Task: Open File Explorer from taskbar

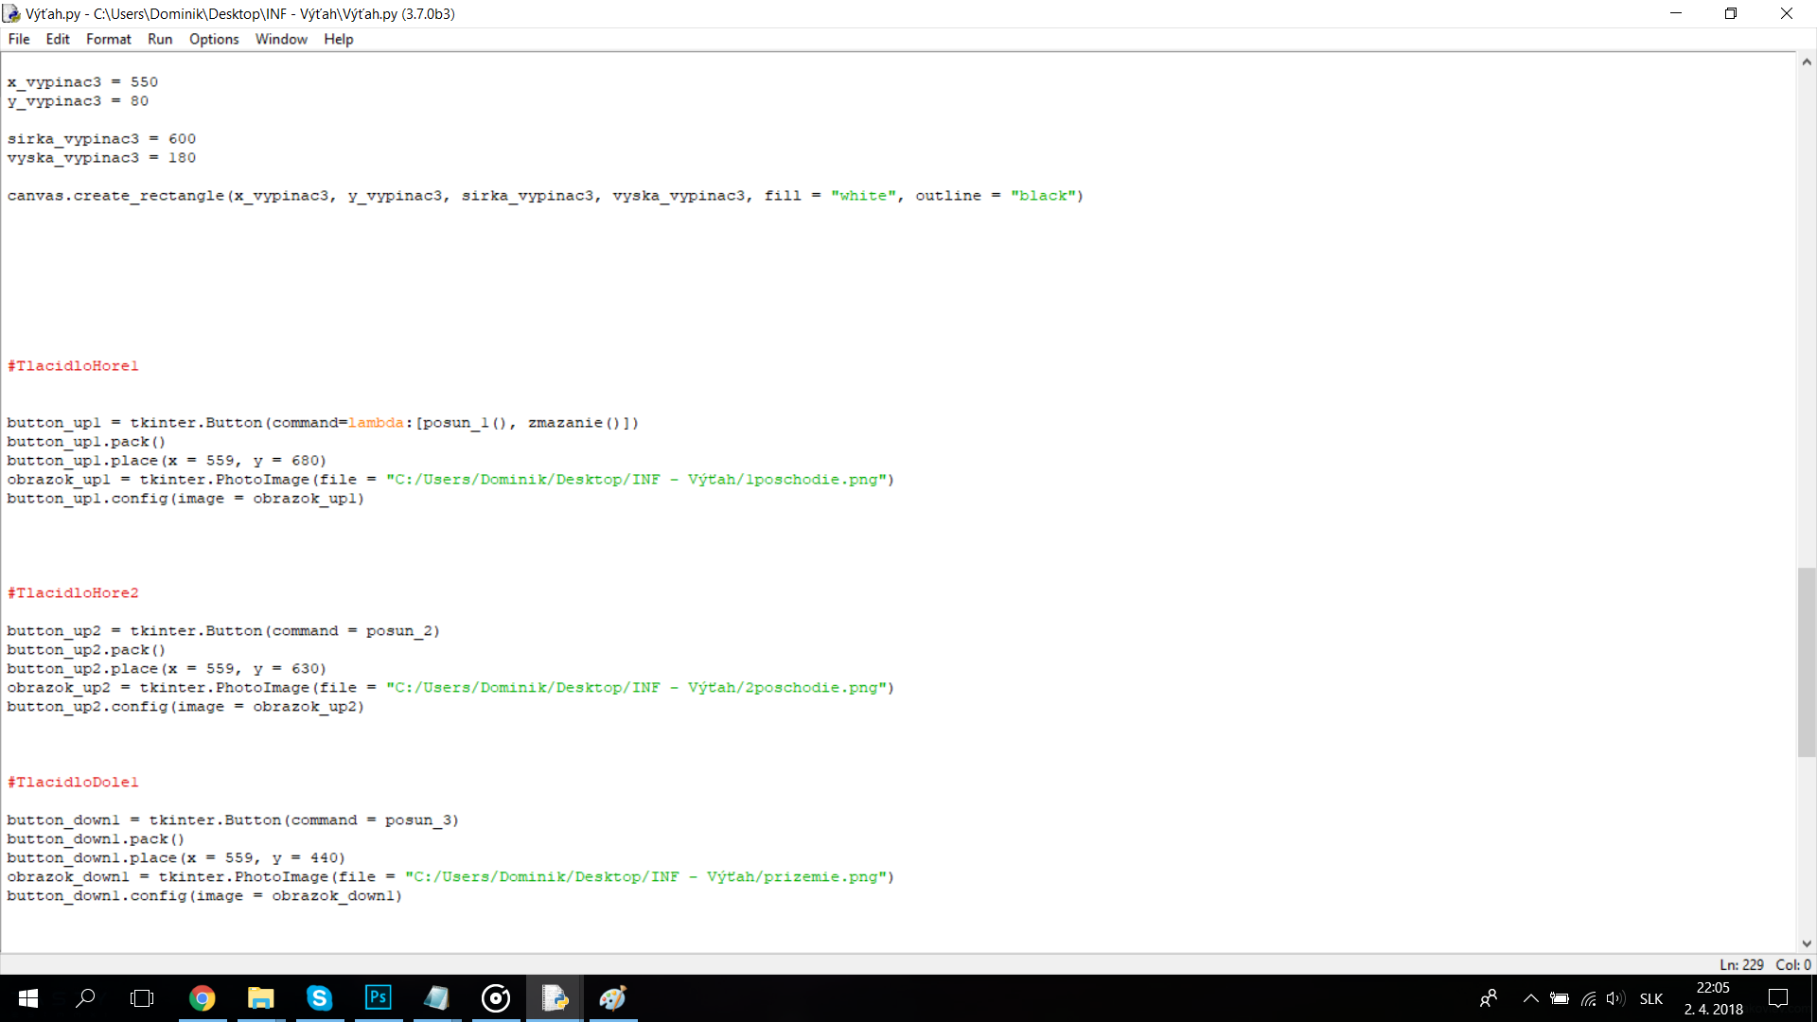Action: point(260,998)
